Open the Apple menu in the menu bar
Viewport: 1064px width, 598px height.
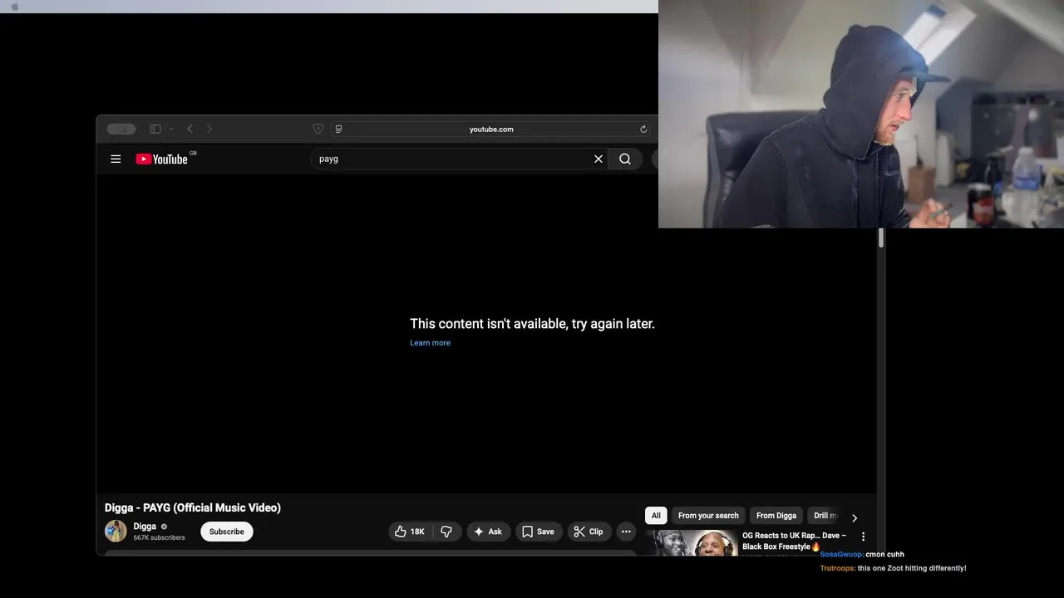point(14,7)
